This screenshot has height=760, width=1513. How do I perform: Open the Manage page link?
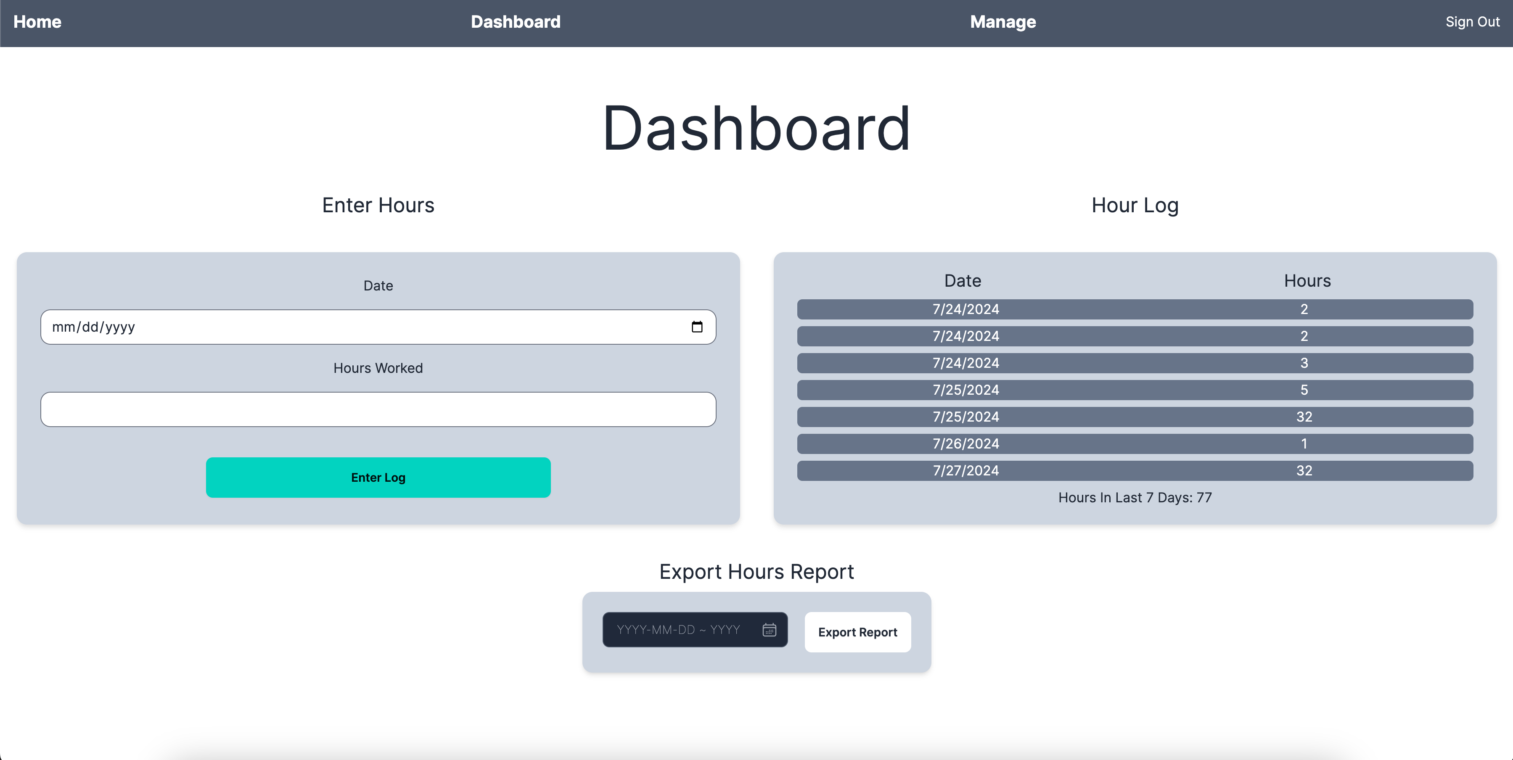click(x=1002, y=22)
